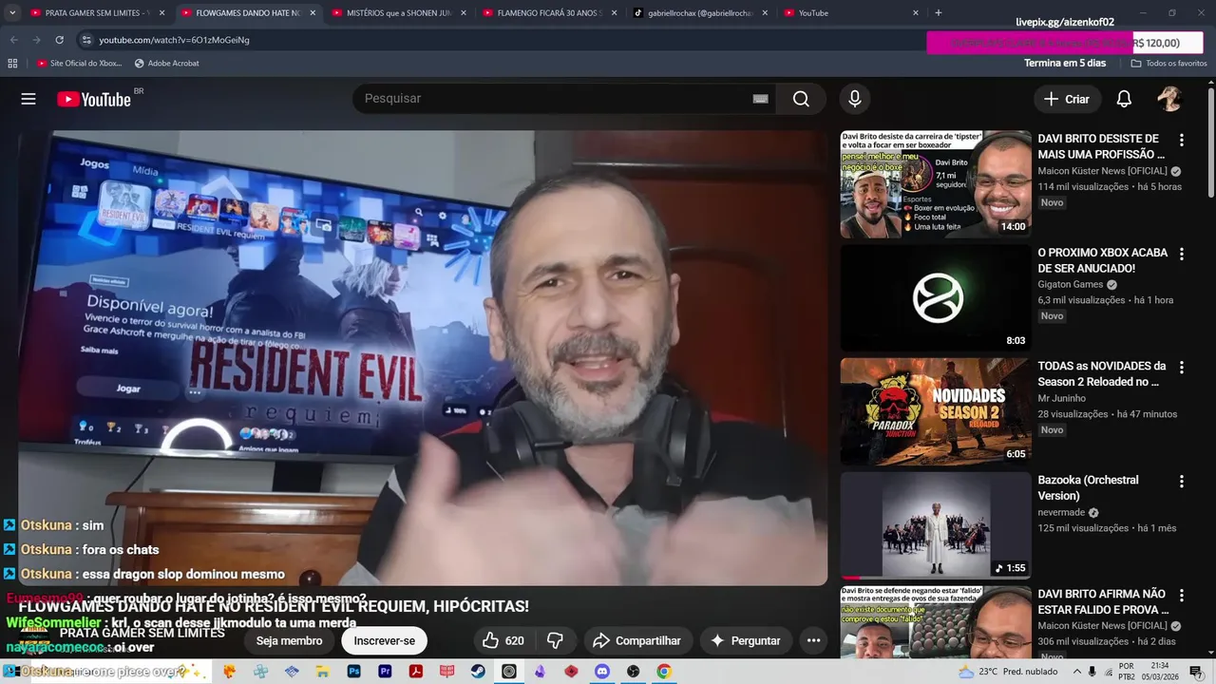This screenshot has width=1216, height=684.
Task: Open Adobe Acrobat bookmark
Action: pyautogui.click(x=166, y=64)
